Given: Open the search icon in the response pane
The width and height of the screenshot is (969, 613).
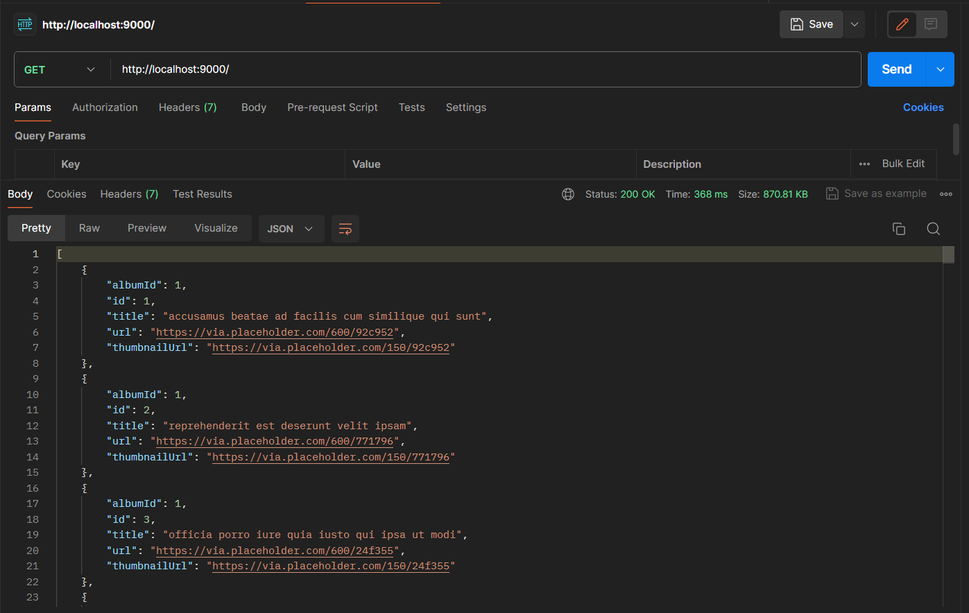Looking at the screenshot, I should click(933, 228).
